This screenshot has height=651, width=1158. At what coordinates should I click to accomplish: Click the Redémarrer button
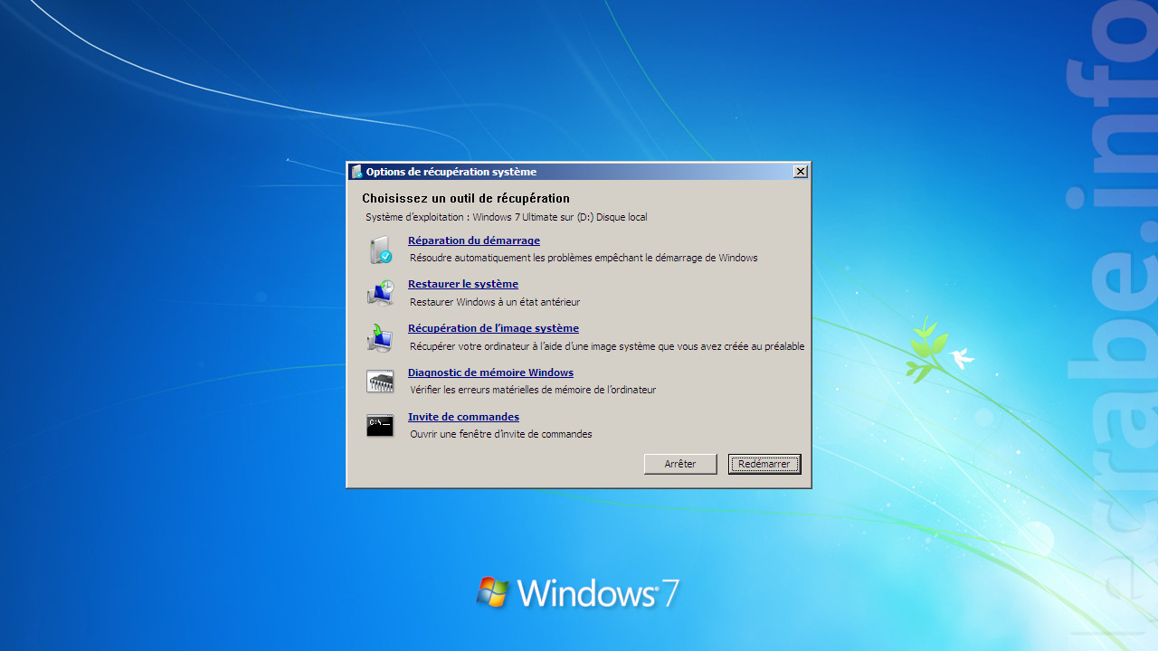764,464
